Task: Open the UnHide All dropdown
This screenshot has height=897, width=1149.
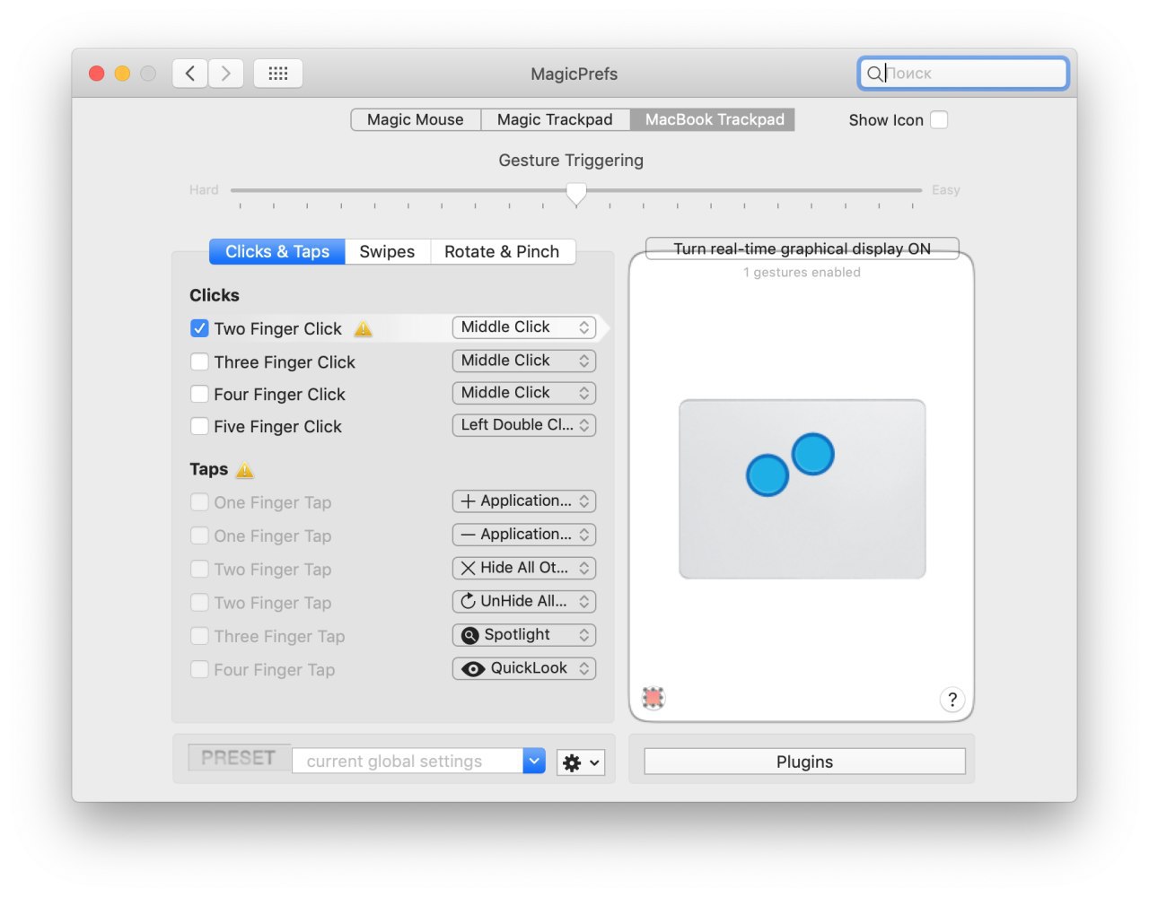Action: click(x=524, y=602)
